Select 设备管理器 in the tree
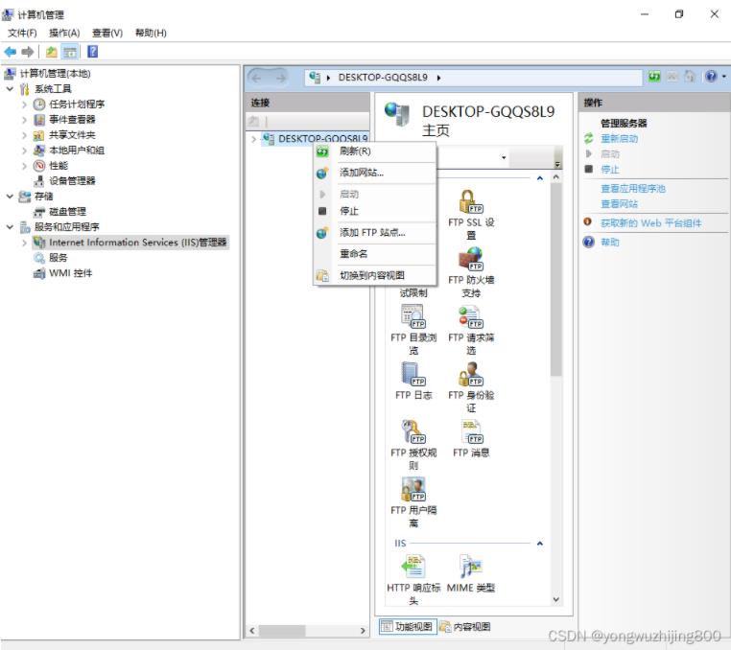Screen dimensions: 731x650 tap(72, 181)
